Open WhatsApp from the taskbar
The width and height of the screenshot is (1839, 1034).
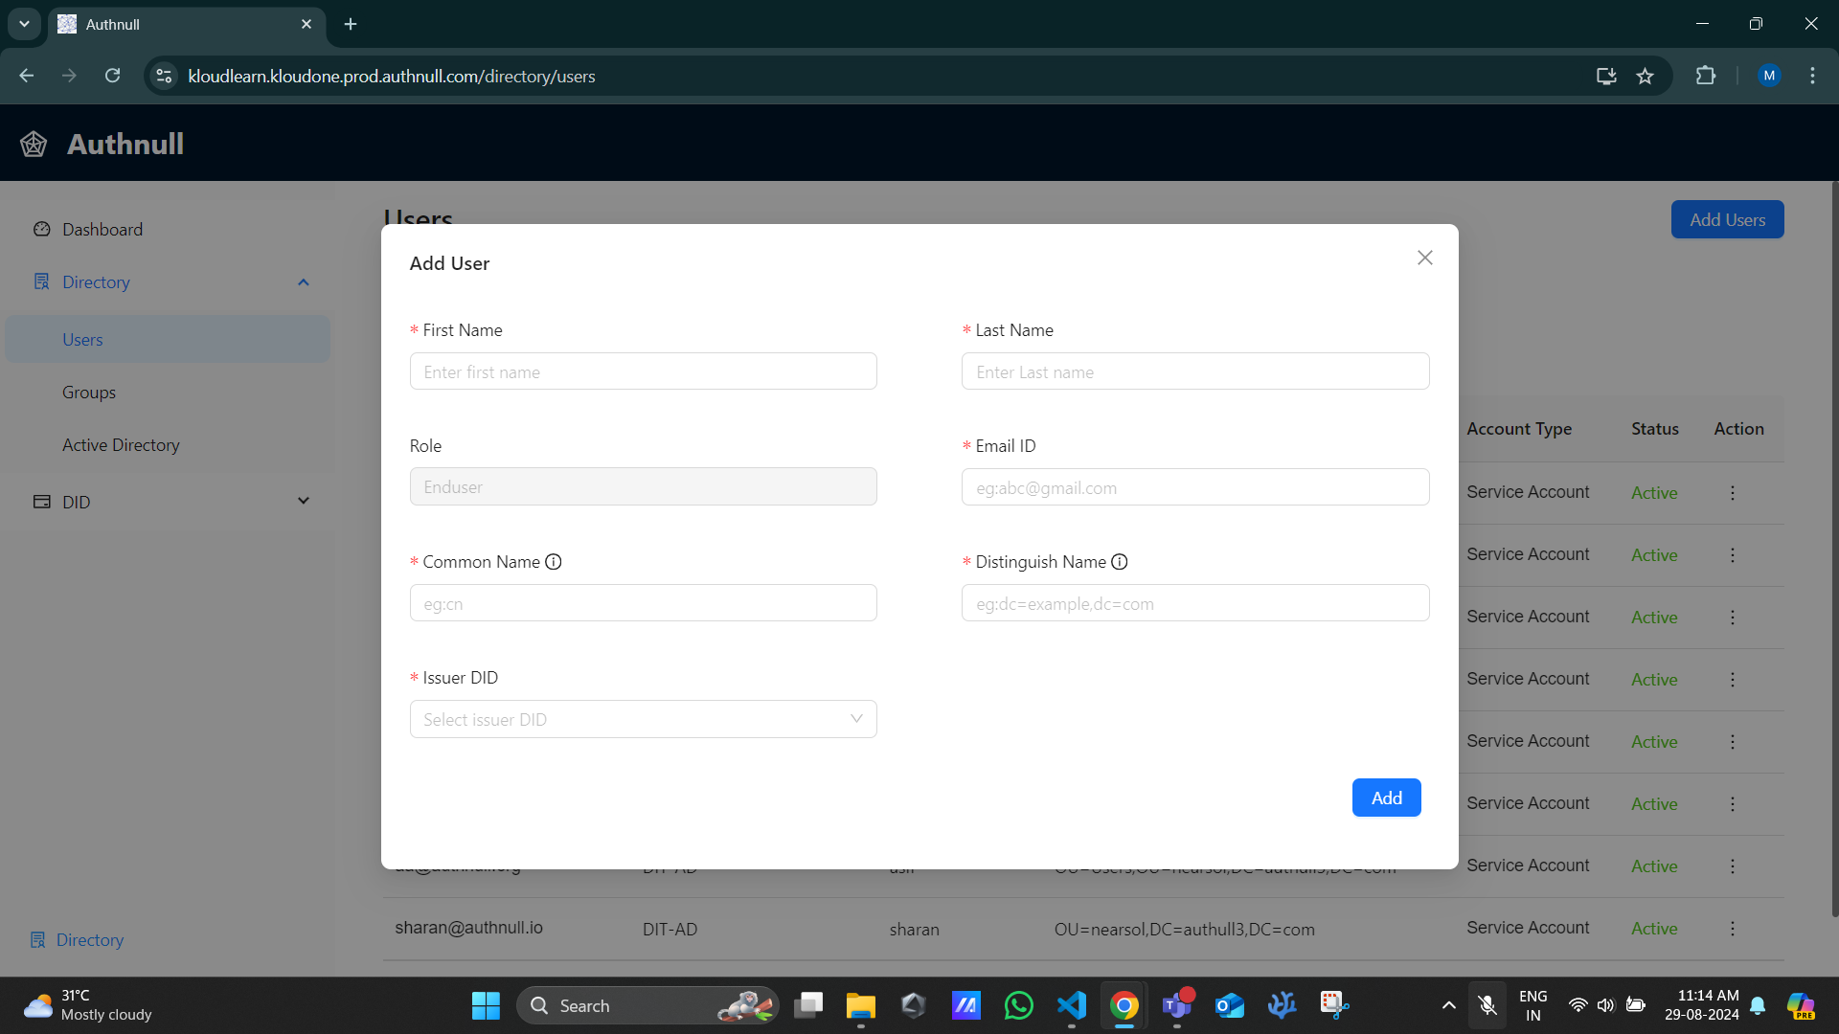coord(1018,1005)
